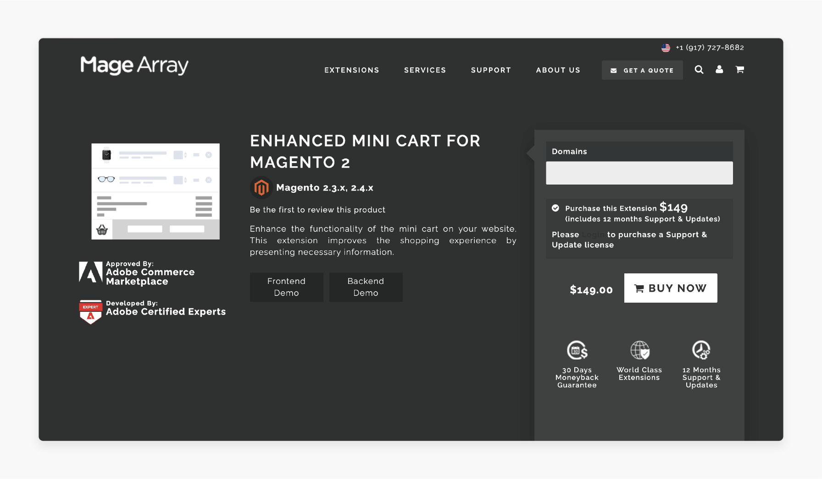Open the Backend Demo

366,287
